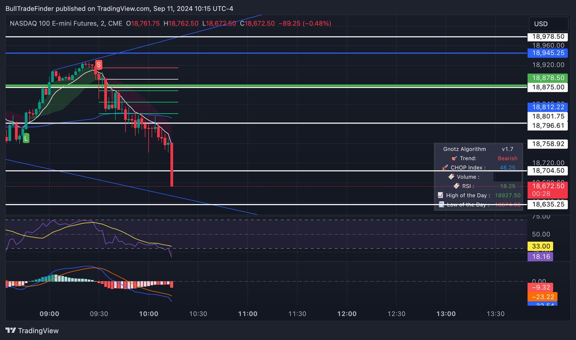Click the blue 18,812.22 price label
Screen dimensions: 576x340
pos(548,107)
